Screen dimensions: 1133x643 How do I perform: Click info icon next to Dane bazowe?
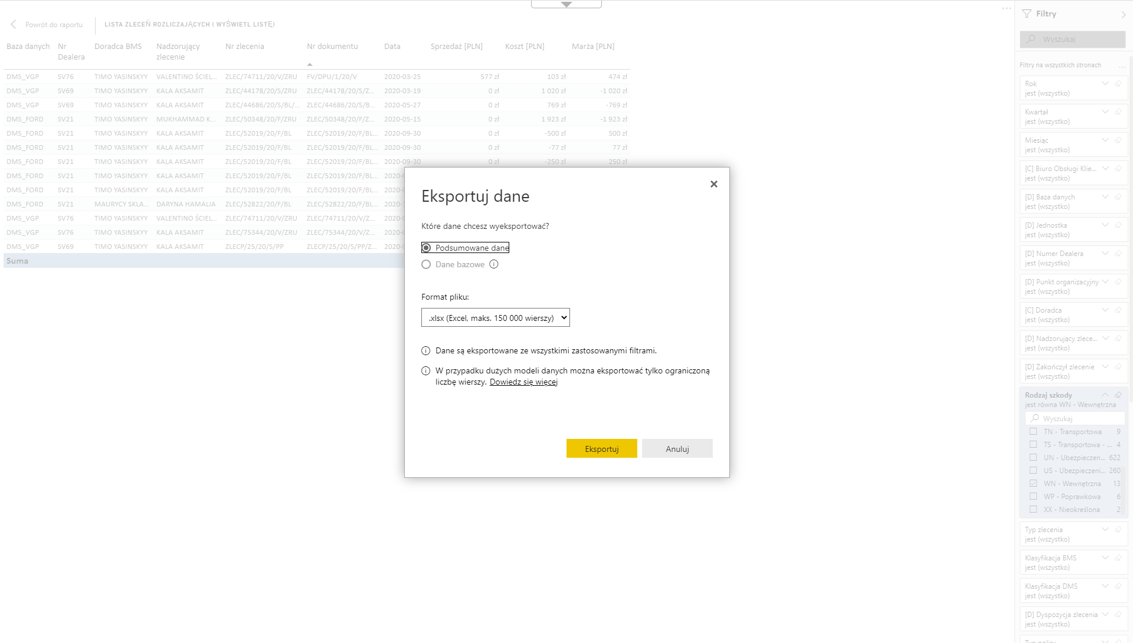pos(494,264)
